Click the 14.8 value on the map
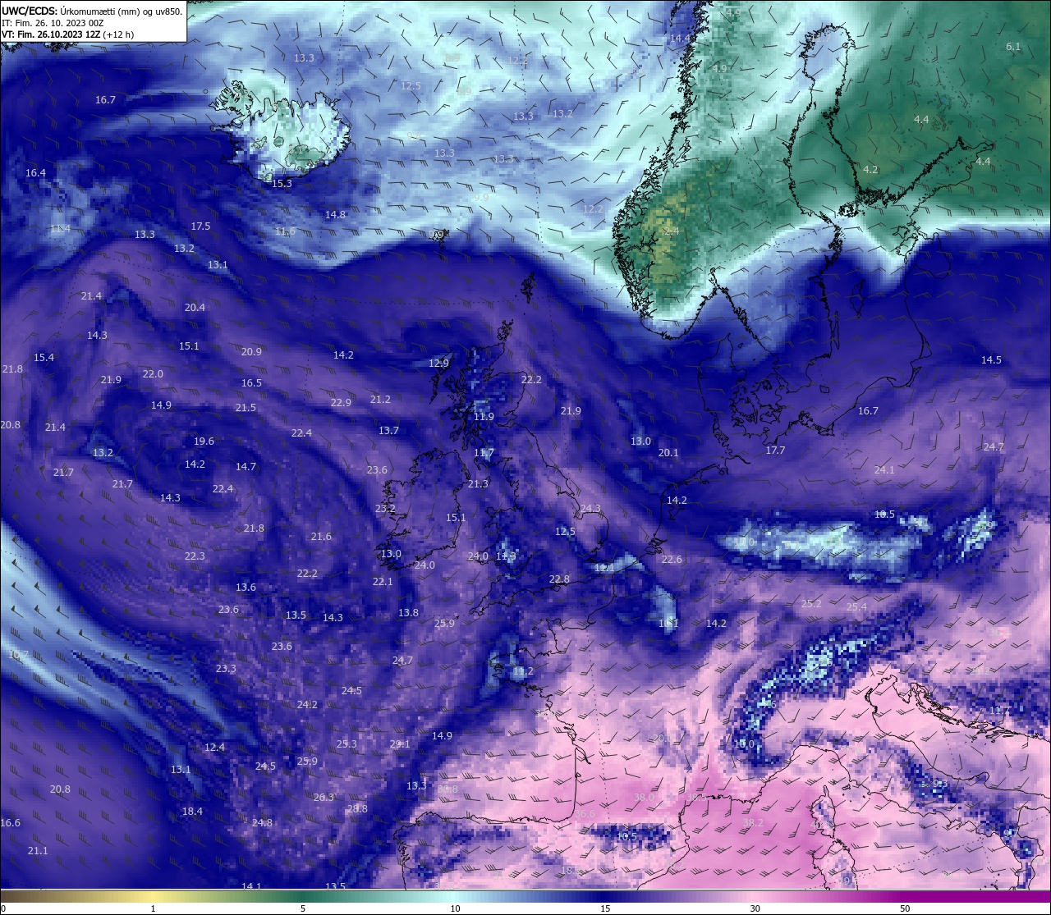1051x915 pixels. (x=335, y=215)
